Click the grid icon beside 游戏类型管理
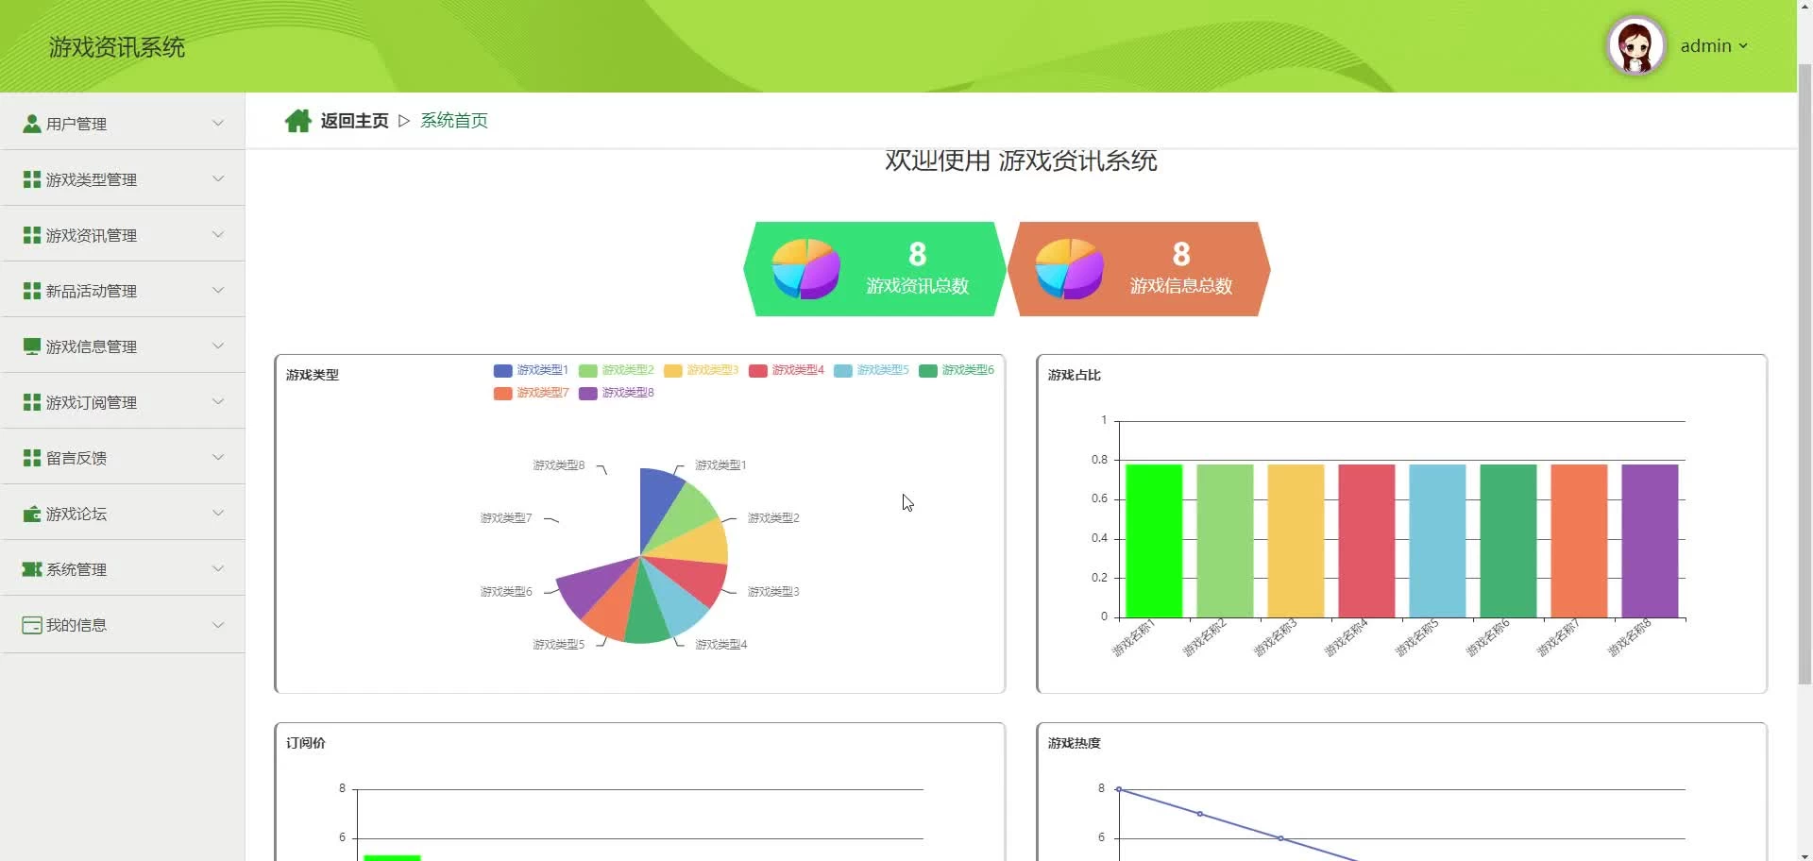 (32, 179)
